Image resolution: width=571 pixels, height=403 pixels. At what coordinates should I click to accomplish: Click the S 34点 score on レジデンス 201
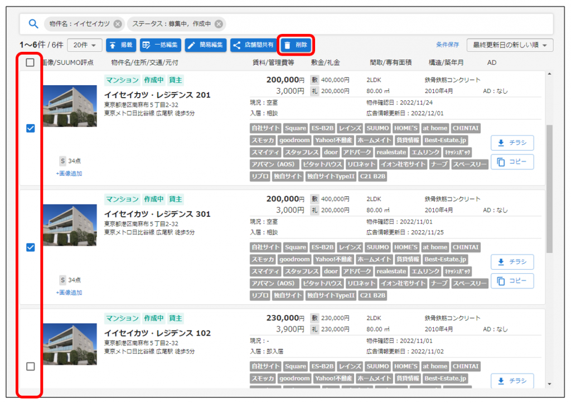pos(70,161)
